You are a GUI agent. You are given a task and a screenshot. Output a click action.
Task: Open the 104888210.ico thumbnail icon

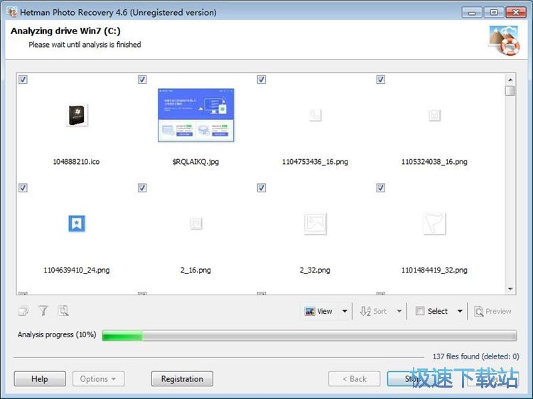coord(76,115)
